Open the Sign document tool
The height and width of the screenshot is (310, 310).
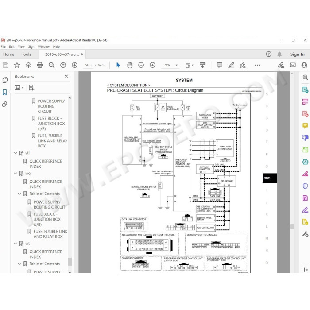click(x=243, y=65)
